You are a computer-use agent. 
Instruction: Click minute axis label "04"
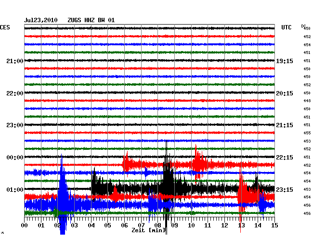[x=91, y=225]
